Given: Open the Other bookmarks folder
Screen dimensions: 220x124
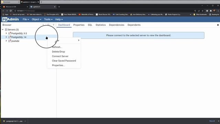Looking at the screenshot, I should point(200,14).
